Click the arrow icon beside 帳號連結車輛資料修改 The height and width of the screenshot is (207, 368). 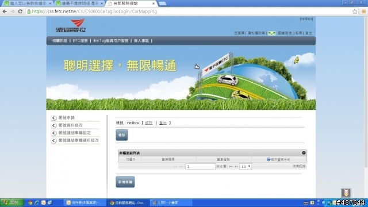click(53, 140)
